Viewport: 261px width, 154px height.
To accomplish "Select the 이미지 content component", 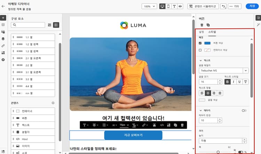I will [x=33, y=146].
